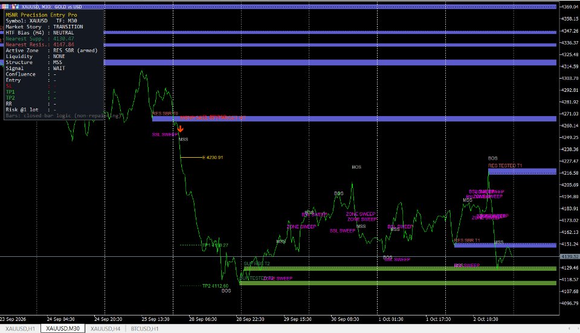
Task: Click the Signal WAIT row
Action: click(x=36, y=68)
